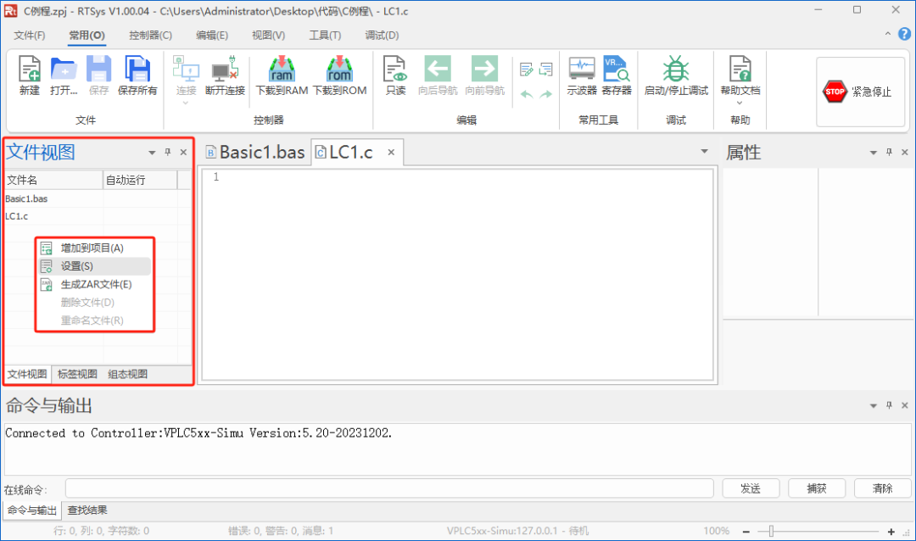Image resolution: width=916 pixels, height=541 pixels.
Task: Switch to 组态视图 tab
Action: [x=127, y=374]
